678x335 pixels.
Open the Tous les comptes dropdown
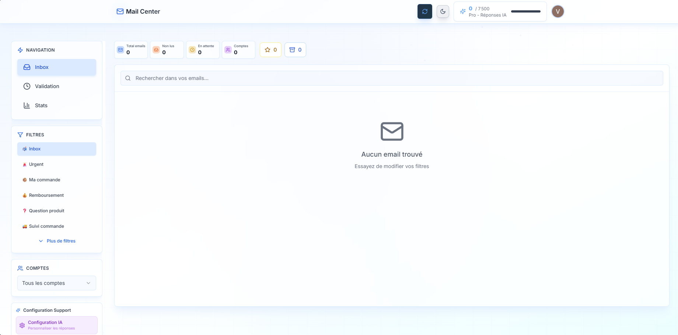pos(56,283)
